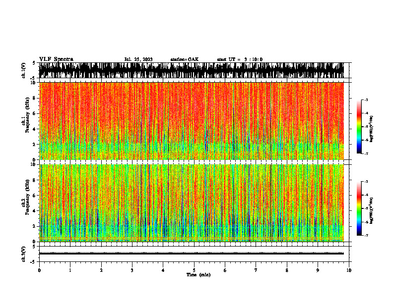
Task: Click the "-7" tick on ch.2 colorbar
Action: tap(366, 236)
